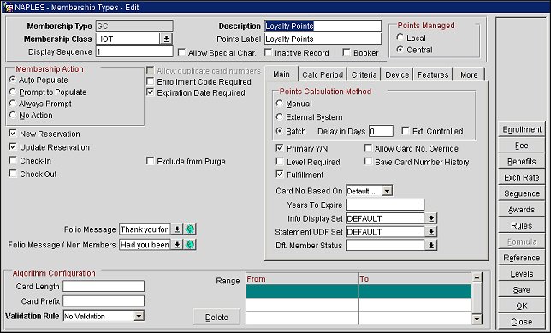Select No Action option

pyautogui.click(x=13, y=115)
